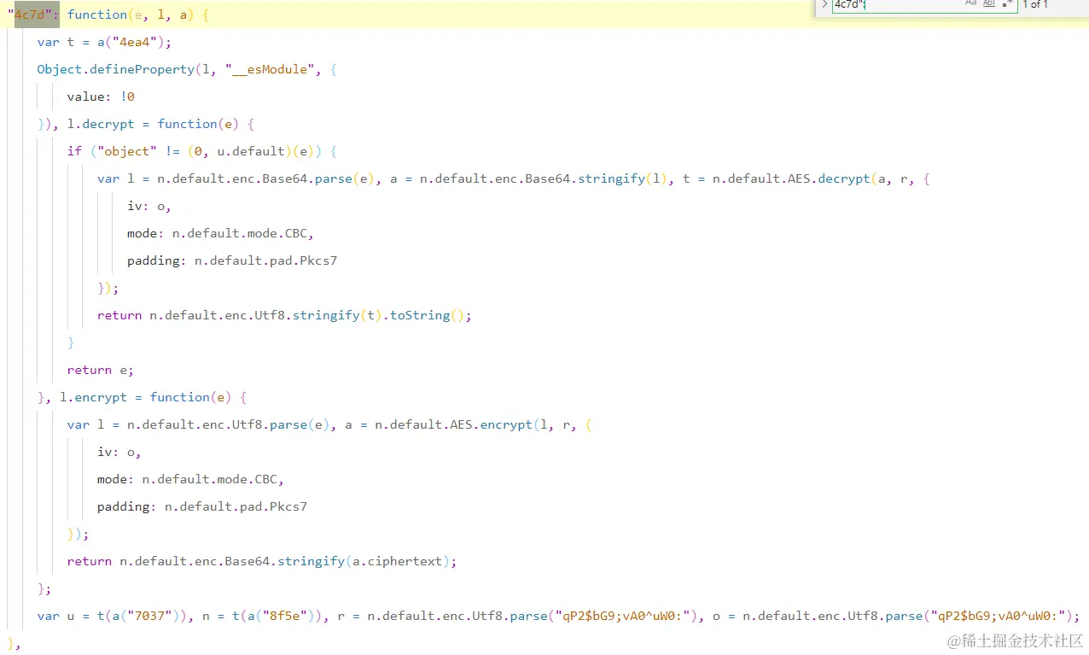The height and width of the screenshot is (655, 1089).
Task: Click the 'return e;' statement
Action: (x=101, y=370)
